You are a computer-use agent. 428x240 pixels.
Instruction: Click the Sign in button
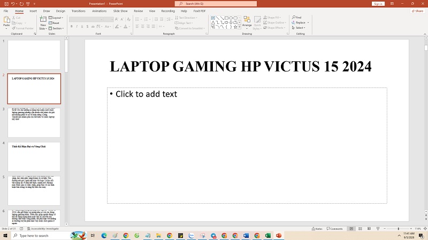pos(378,4)
